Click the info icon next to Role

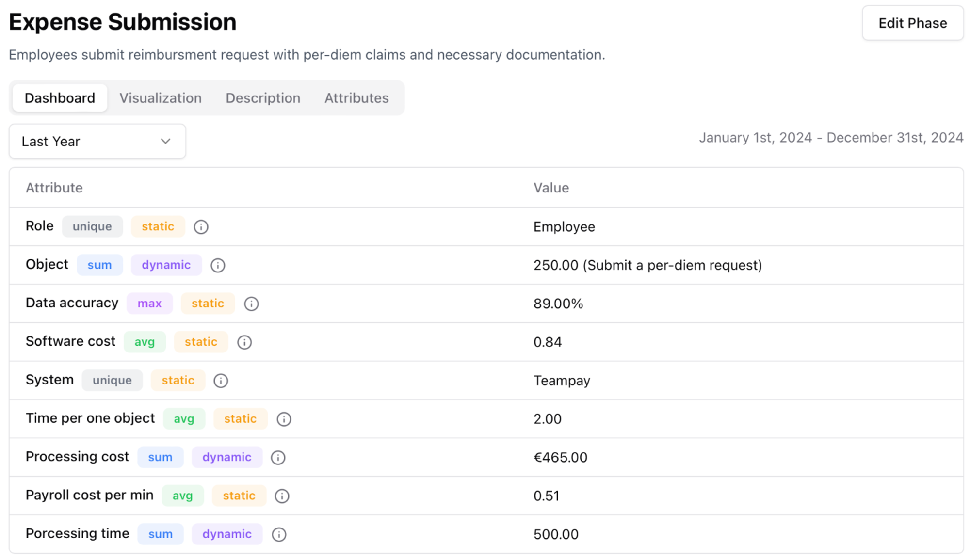201,227
